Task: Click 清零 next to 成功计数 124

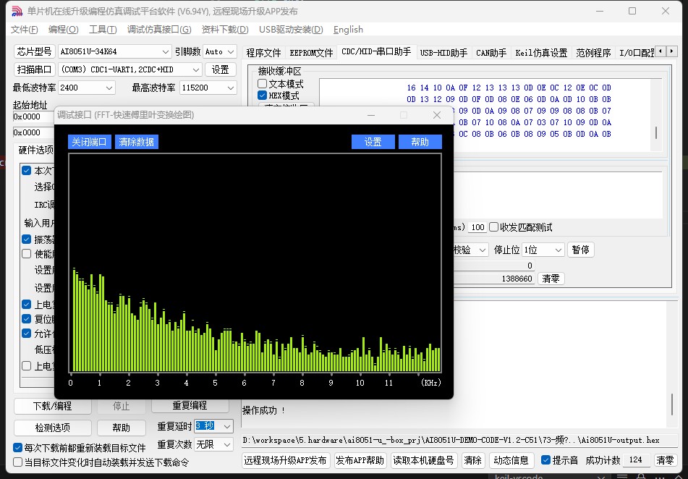Action: click(665, 460)
